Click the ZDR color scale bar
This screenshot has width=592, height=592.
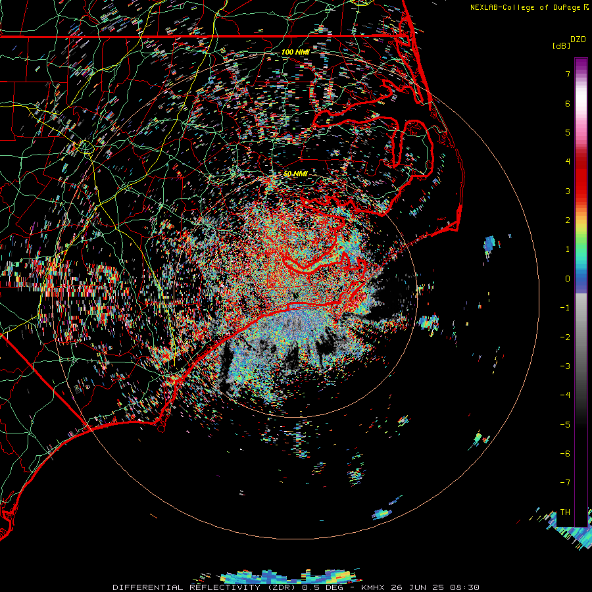pyautogui.click(x=581, y=292)
